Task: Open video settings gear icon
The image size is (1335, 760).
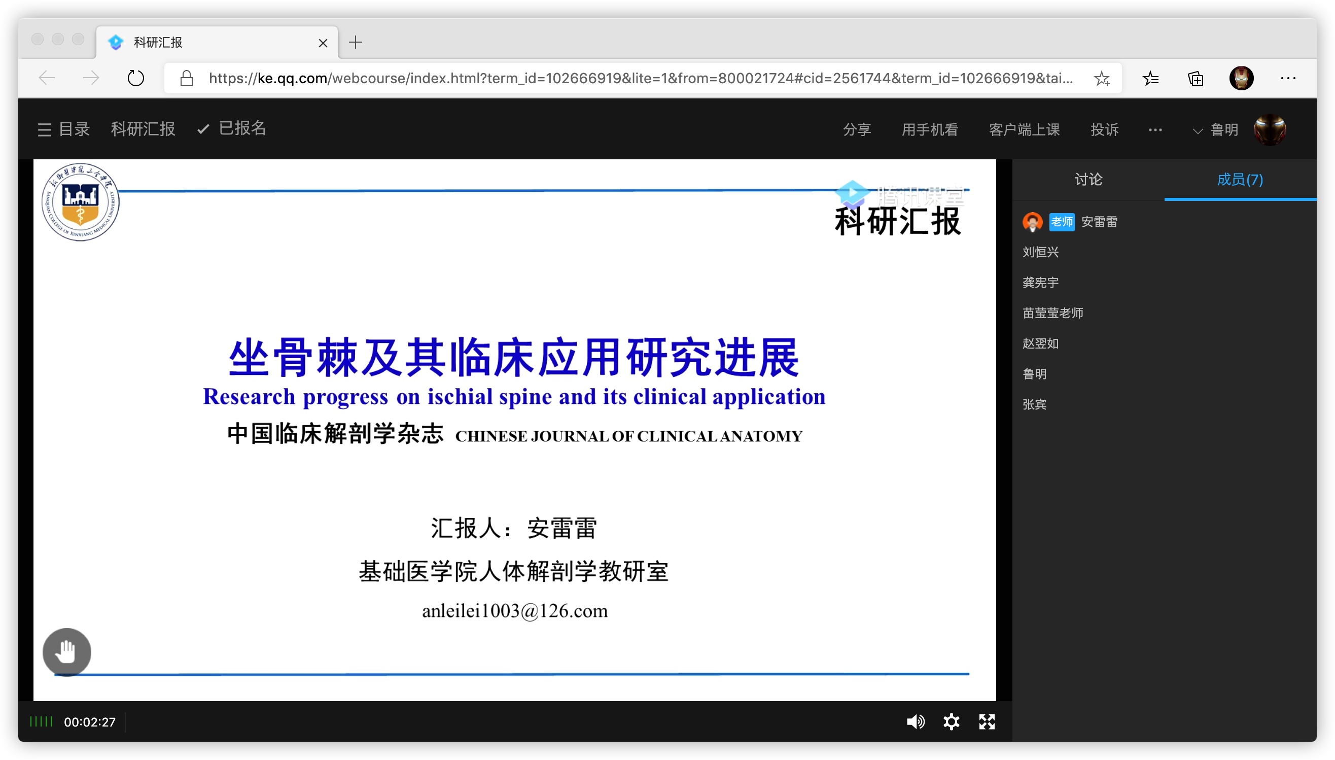Action: (x=951, y=722)
